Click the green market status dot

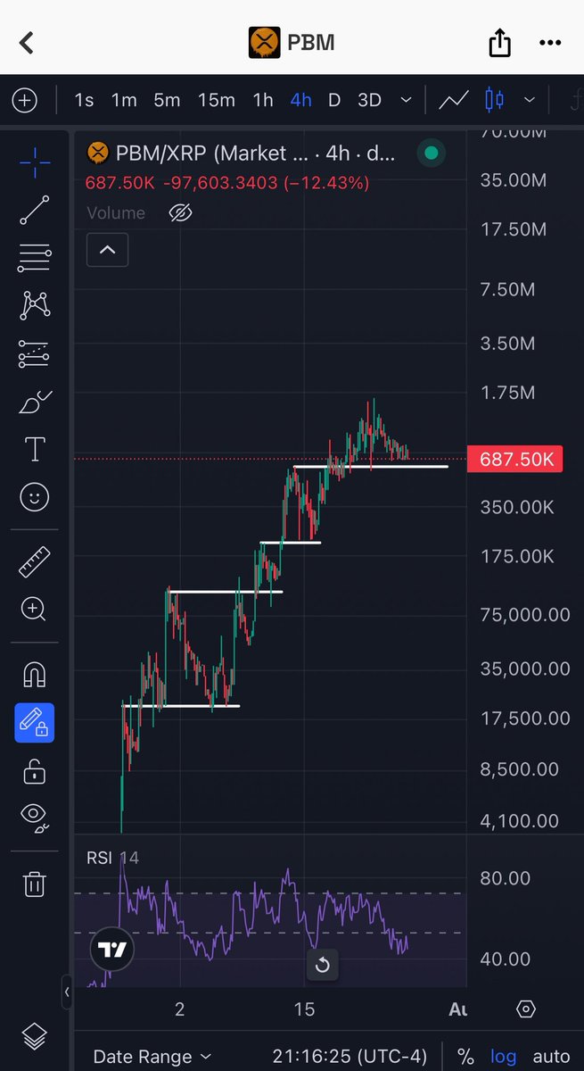tap(432, 154)
